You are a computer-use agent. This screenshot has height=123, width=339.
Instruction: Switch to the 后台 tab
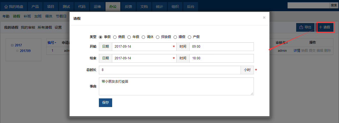click(x=191, y=7)
